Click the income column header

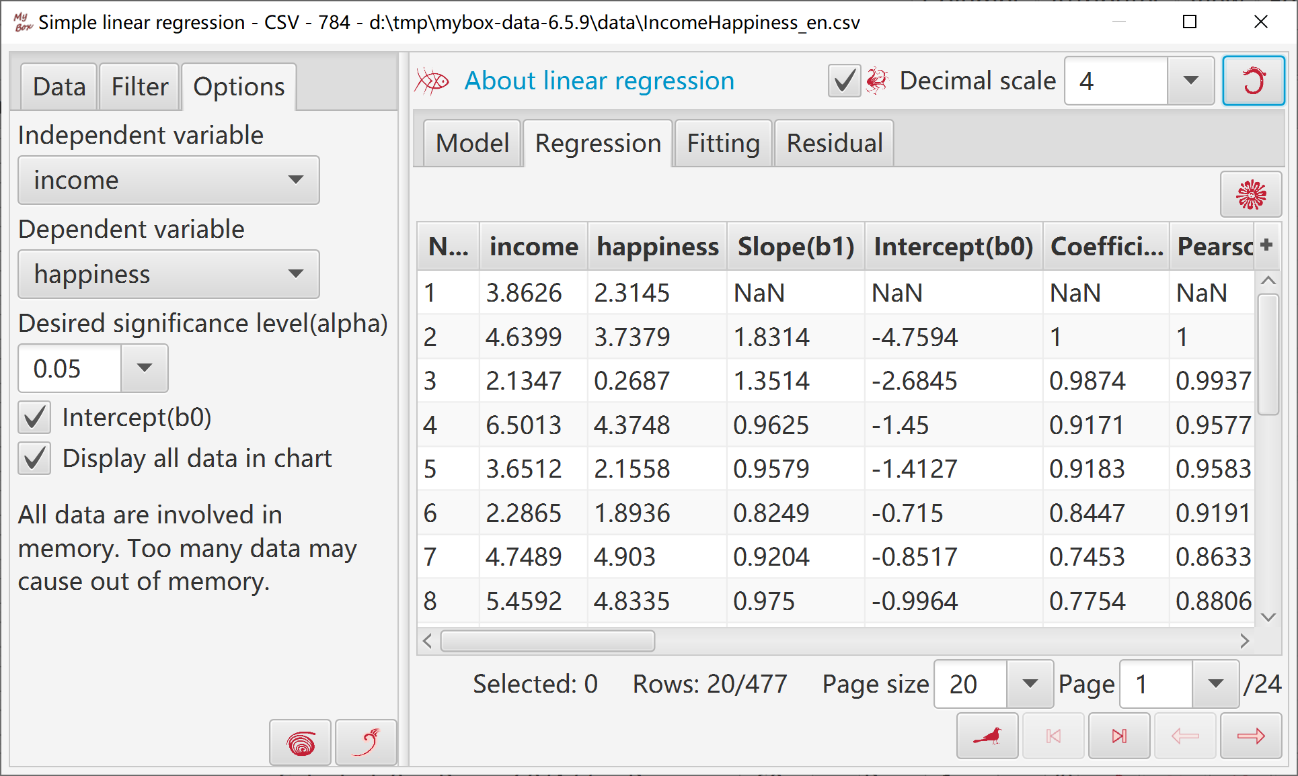coord(533,247)
